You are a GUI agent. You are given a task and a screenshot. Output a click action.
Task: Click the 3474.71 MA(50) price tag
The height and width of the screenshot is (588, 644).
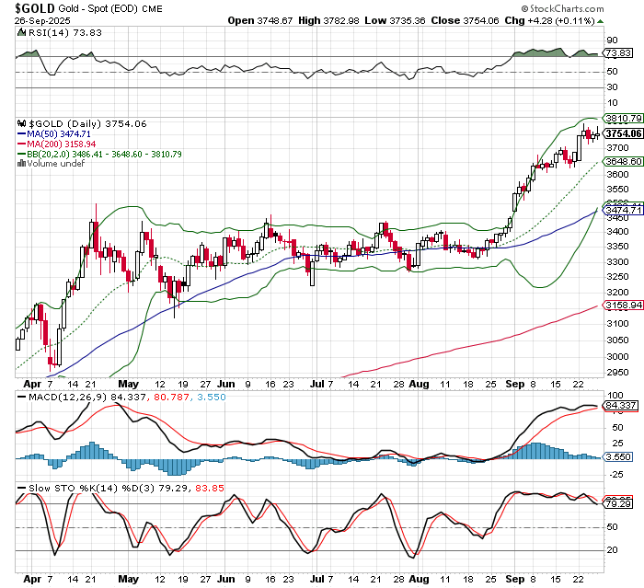pyautogui.click(x=623, y=211)
